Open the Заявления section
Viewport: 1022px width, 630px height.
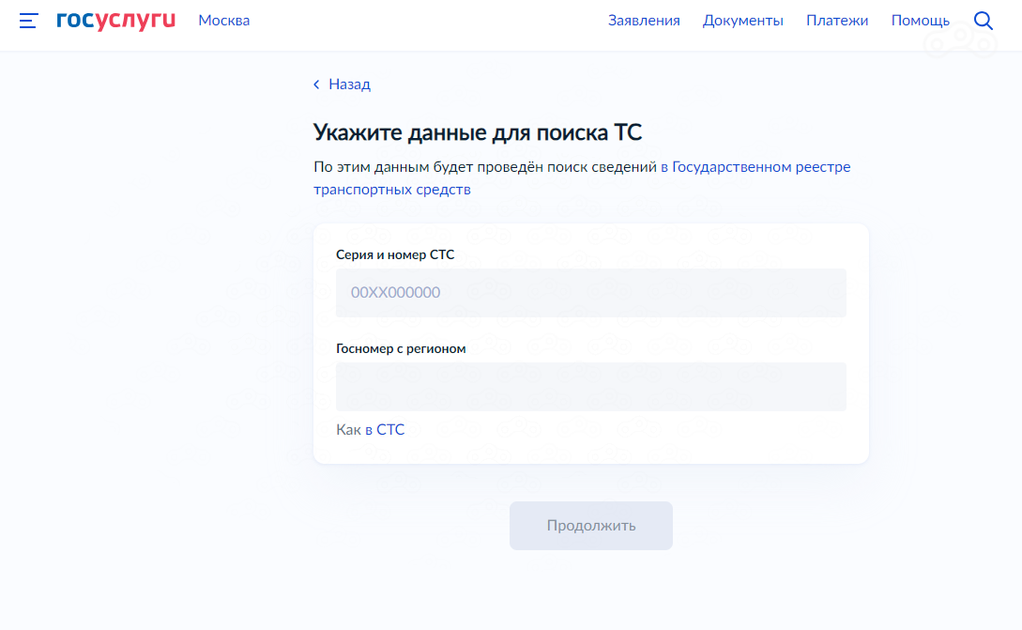coord(645,20)
